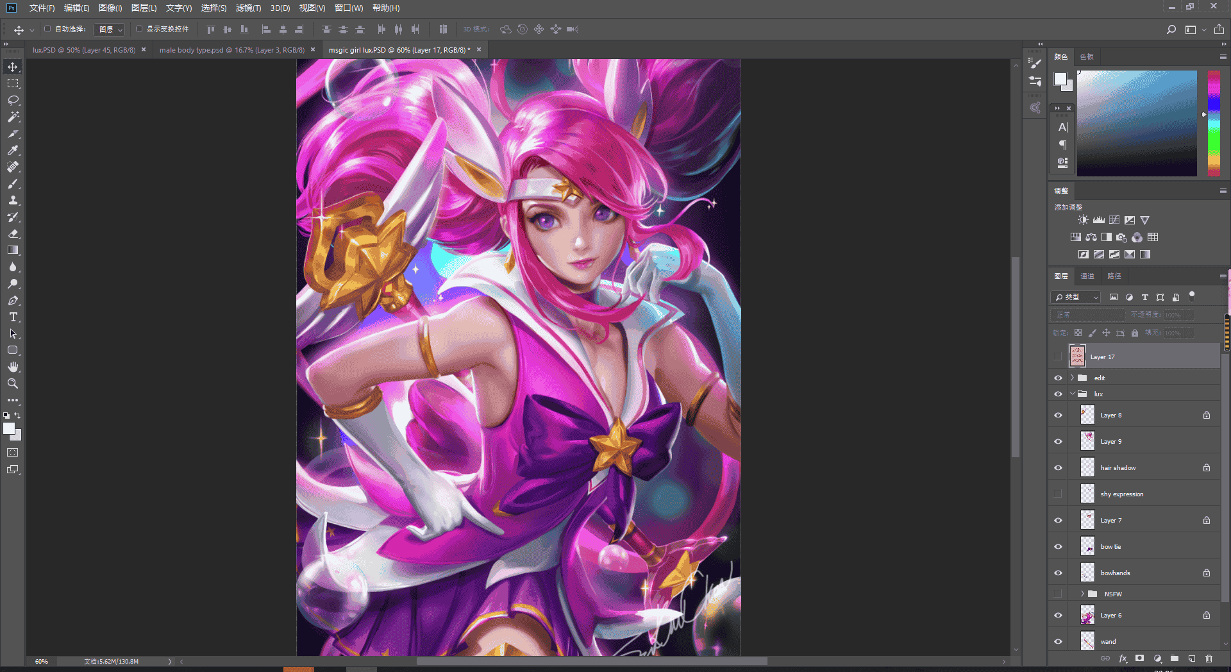1231x672 pixels.
Task: Click the 60% zoom level field
Action: [42, 661]
